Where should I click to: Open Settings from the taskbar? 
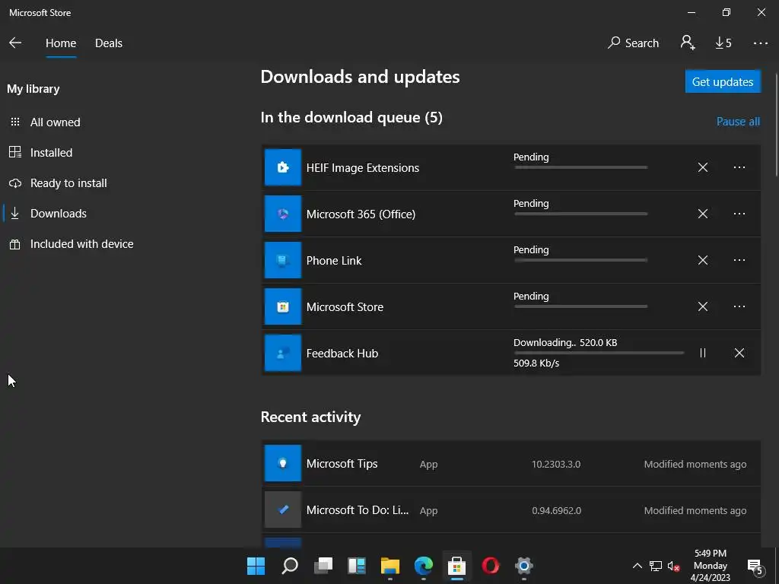(523, 566)
